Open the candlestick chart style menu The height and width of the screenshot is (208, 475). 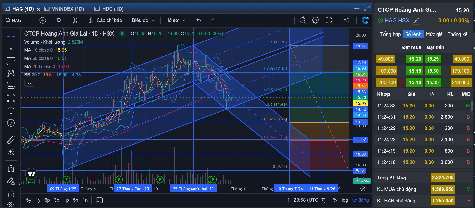tap(75, 20)
